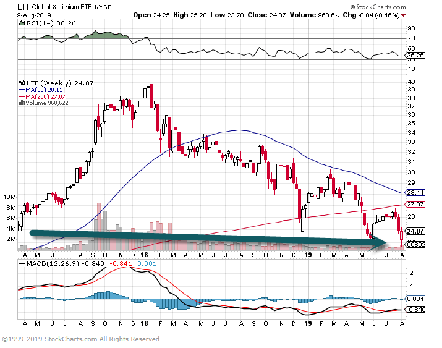Click the Low 23.70 value
The image size is (442, 348).
(x=227, y=15)
